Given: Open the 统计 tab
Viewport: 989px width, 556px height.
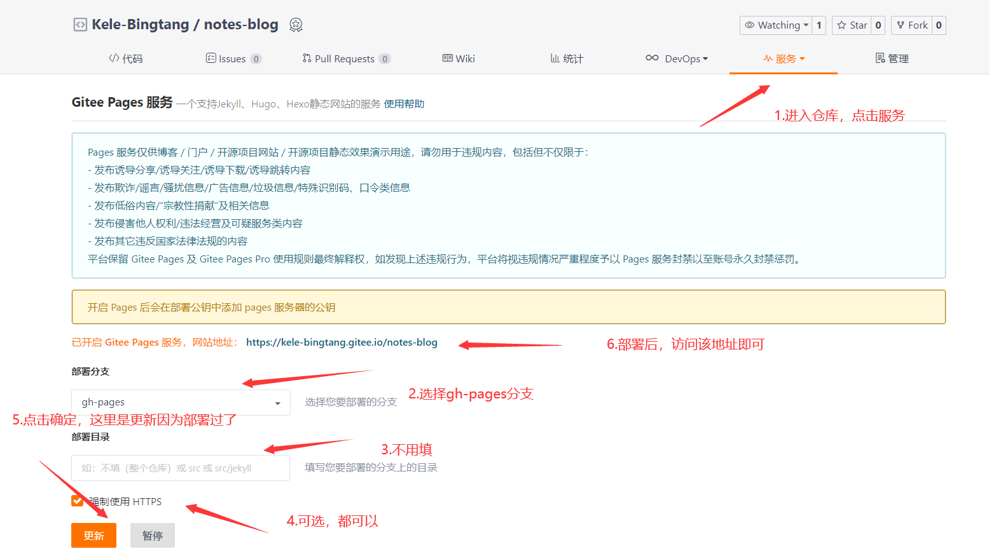Looking at the screenshot, I should click(567, 58).
